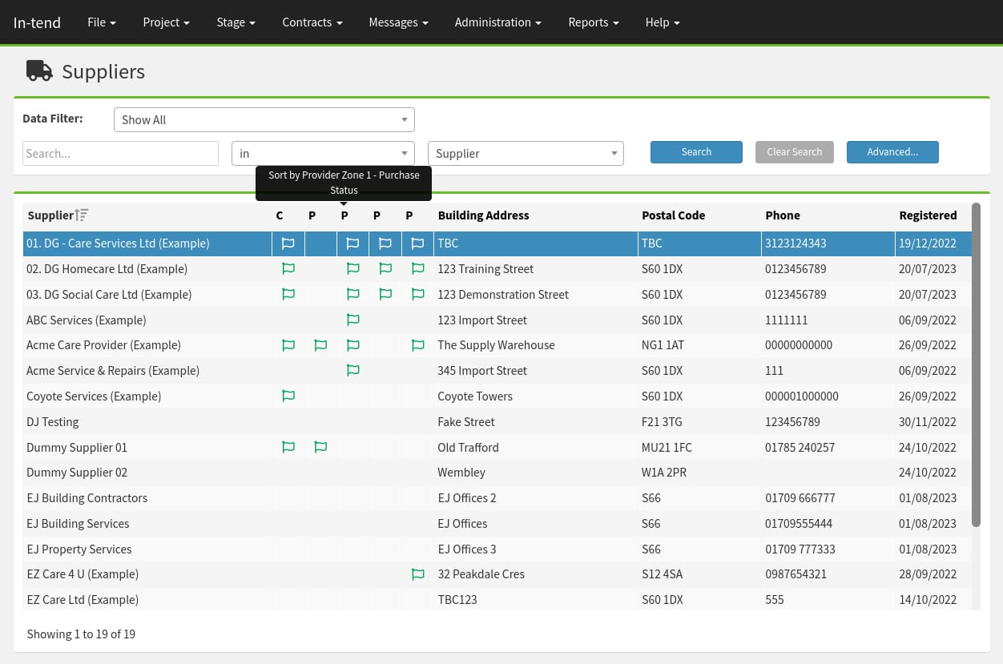The image size is (1003, 664).
Task: Open the Supplier field selector dropdown
Action: (x=526, y=153)
